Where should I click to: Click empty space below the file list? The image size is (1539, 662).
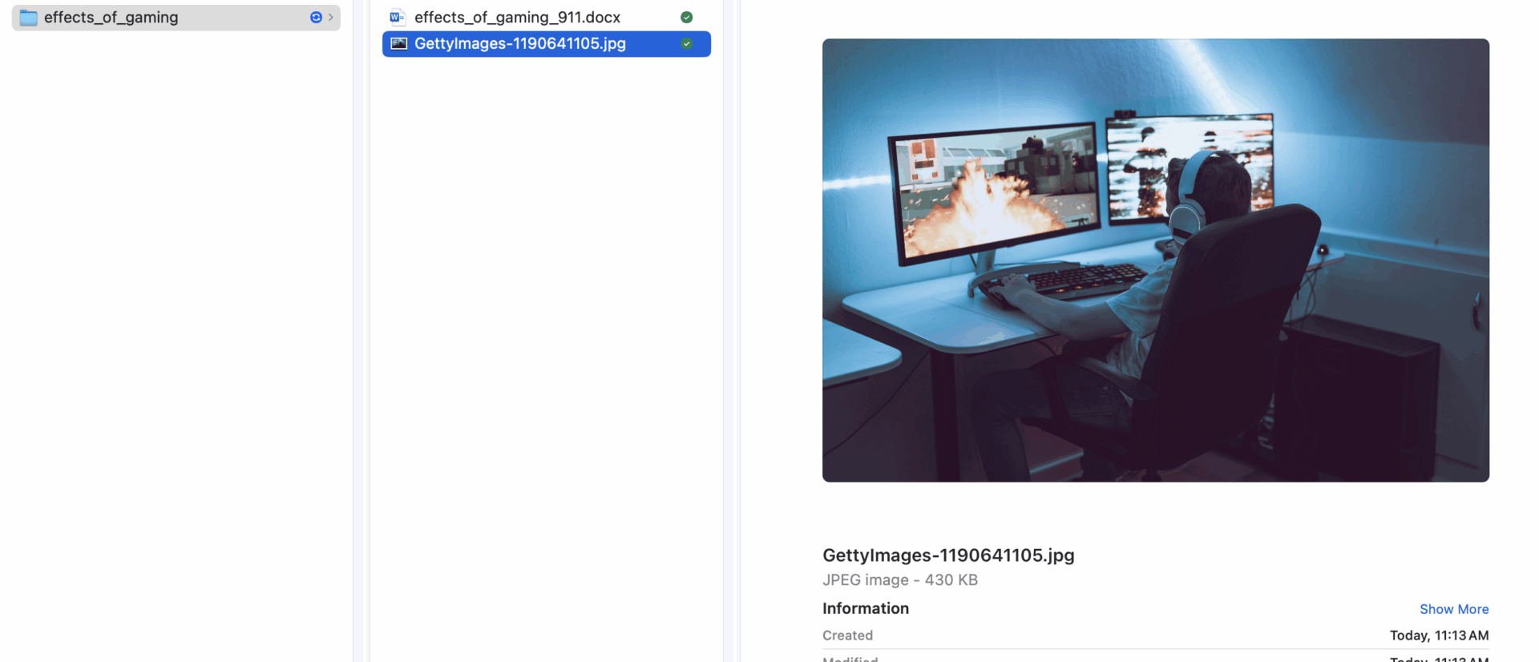click(x=545, y=321)
